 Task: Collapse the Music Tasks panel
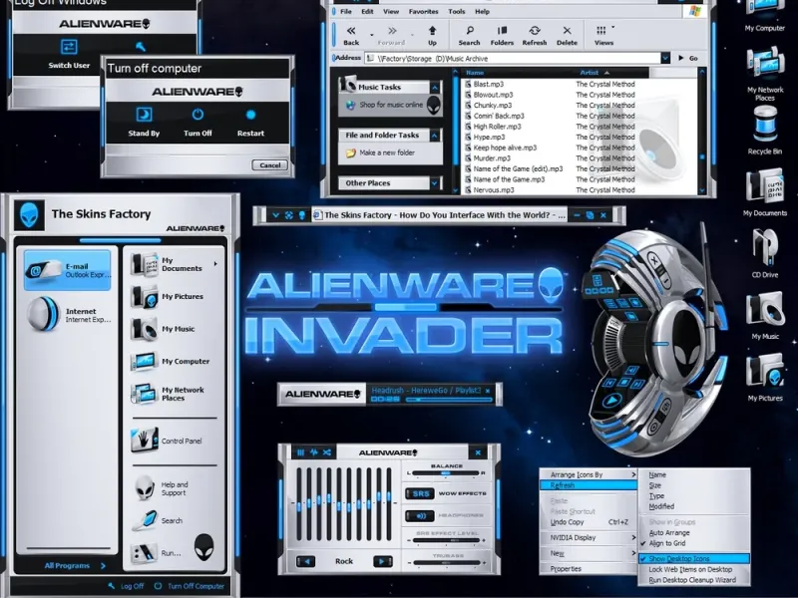coord(435,88)
